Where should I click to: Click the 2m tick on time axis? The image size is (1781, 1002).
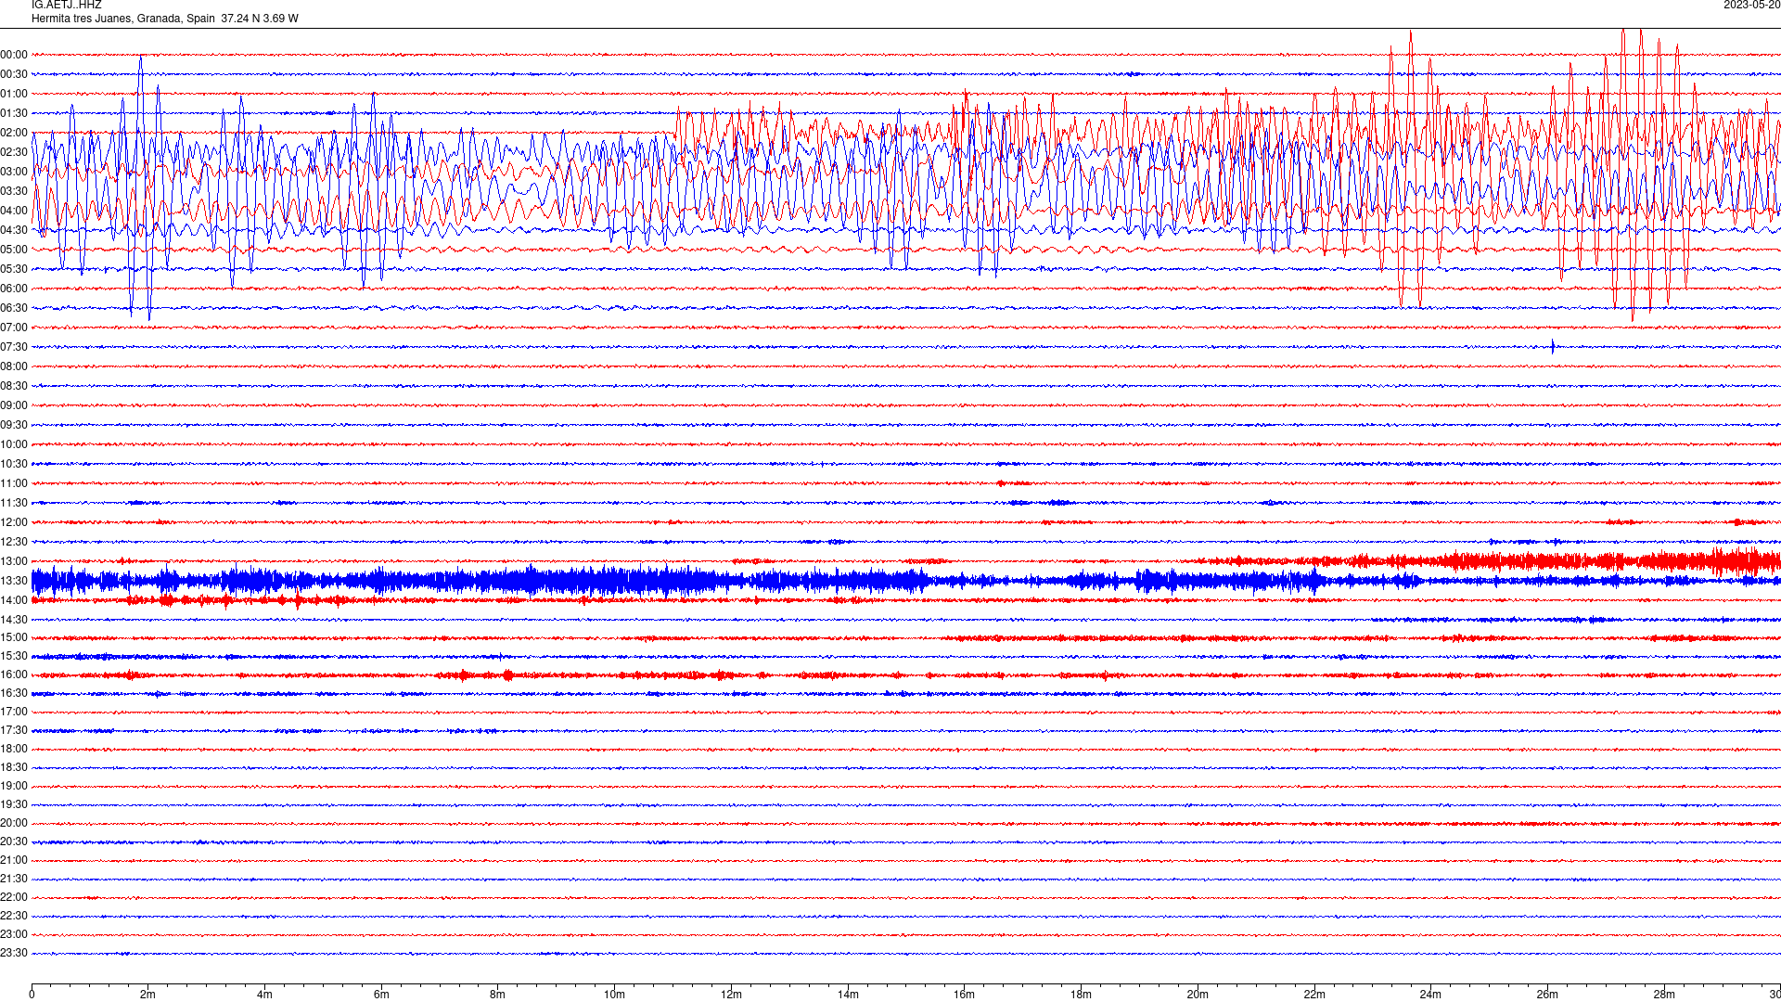tap(148, 995)
